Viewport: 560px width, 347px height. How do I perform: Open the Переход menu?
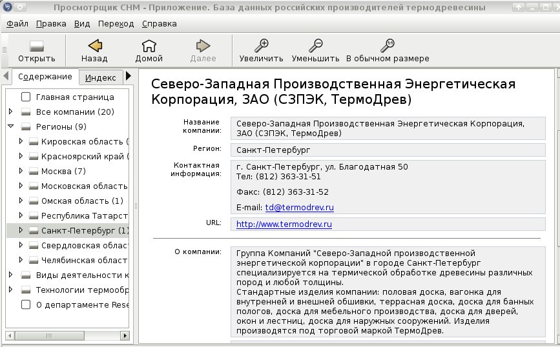tap(116, 24)
